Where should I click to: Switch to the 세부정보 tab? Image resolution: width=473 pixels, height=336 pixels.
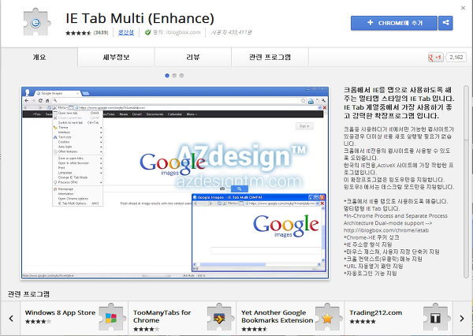(x=116, y=57)
